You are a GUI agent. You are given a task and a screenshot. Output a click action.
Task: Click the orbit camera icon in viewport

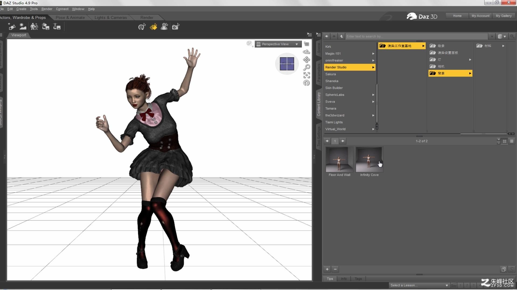pos(306,52)
